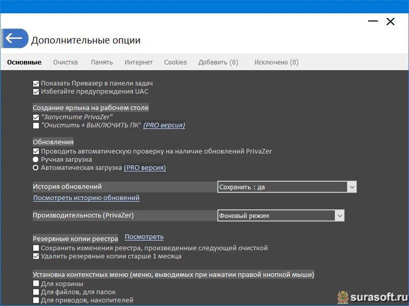Enable context menu Для корзины checkbox
409x306 pixels.
(x=36, y=284)
